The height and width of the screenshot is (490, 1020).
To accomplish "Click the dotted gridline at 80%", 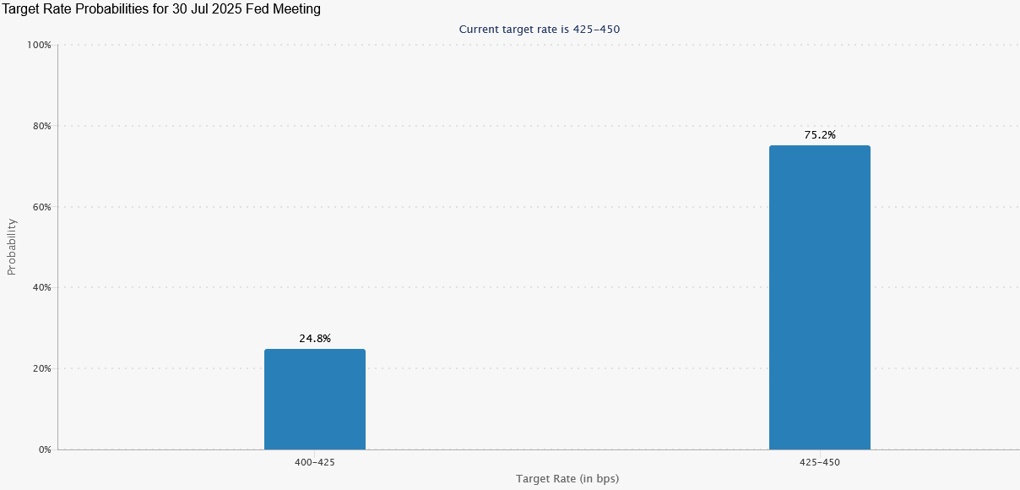I will [x=540, y=126].
